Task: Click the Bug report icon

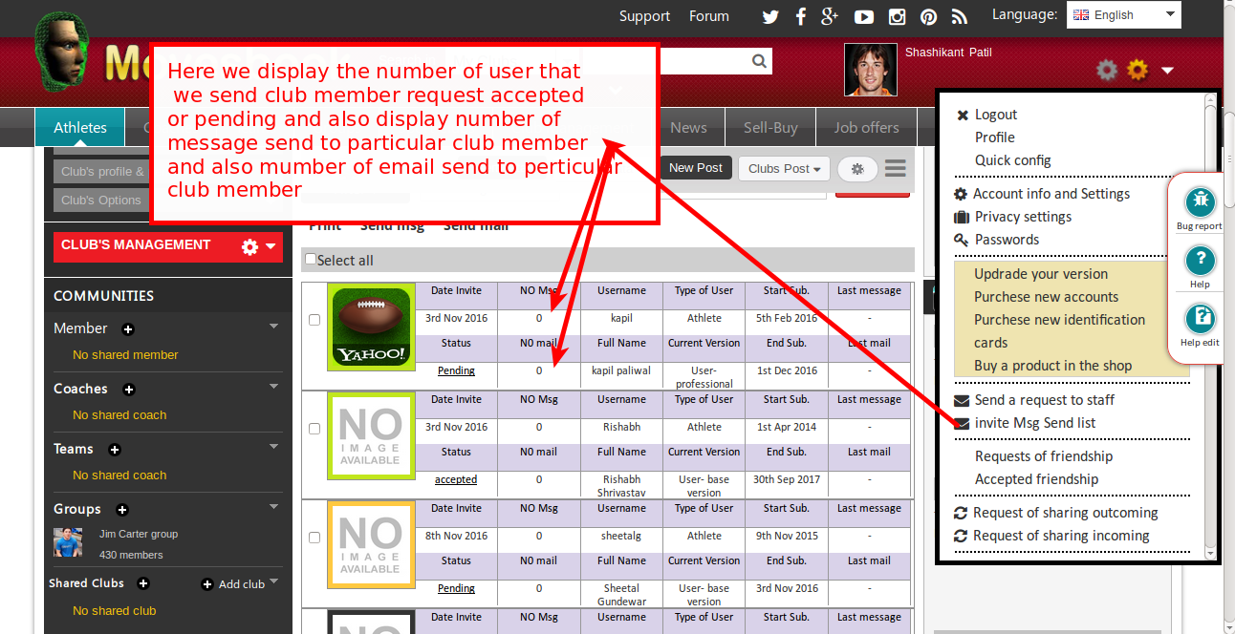Action: point(1200,202)
